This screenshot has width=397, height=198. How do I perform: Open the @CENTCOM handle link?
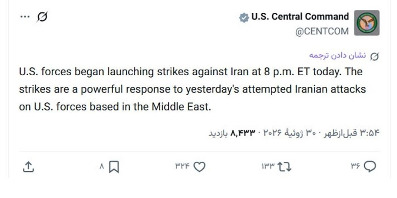tap(322, 31)
